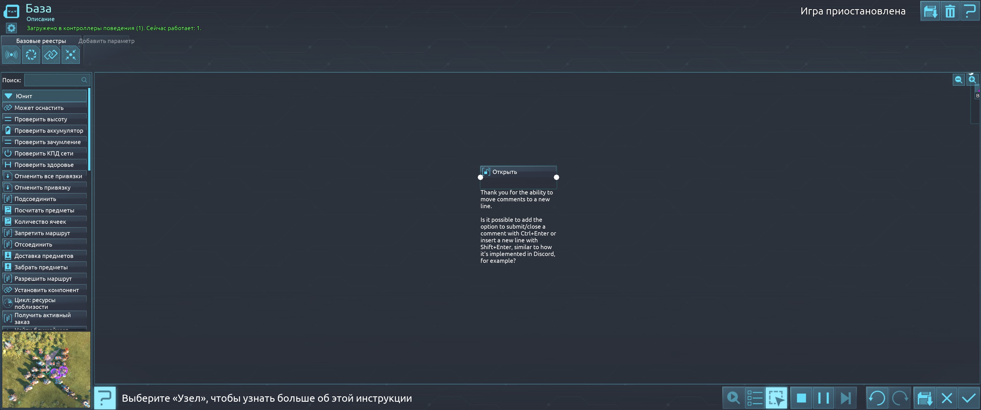Zoom out the canvas with magnifier minus
981x410 pixels.
(958, 80)
